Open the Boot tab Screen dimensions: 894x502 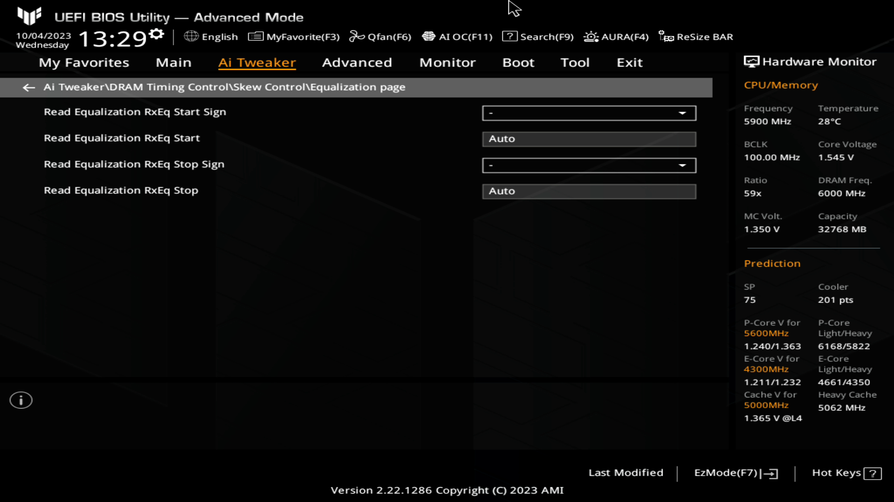(x=518, y=63)
